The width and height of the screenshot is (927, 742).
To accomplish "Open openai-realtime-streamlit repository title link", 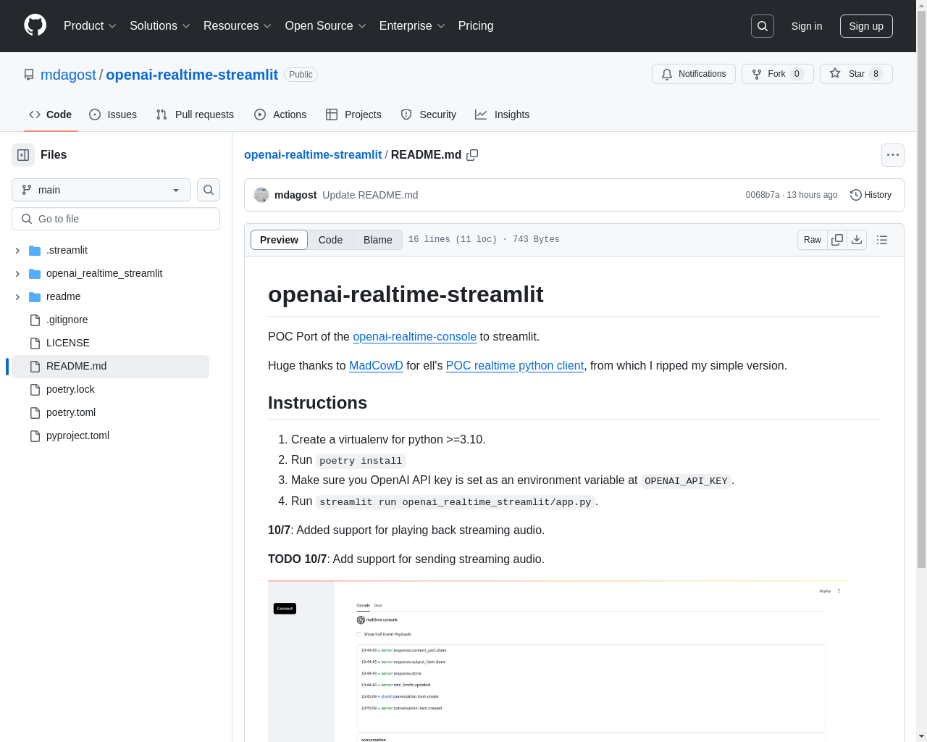I will (192, 75).
